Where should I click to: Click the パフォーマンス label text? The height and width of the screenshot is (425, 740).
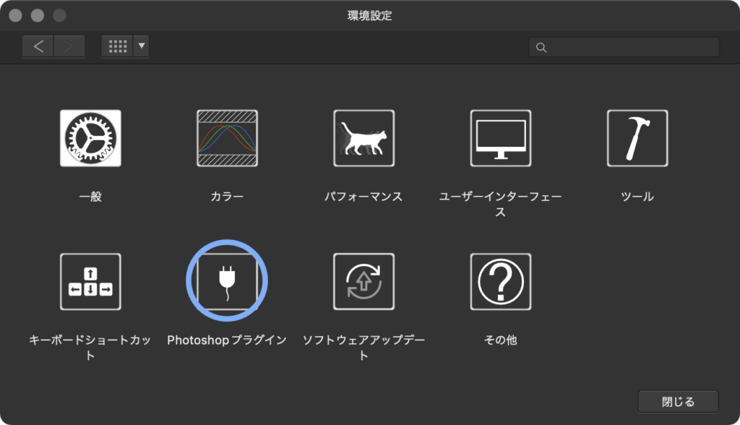(364, 197)
